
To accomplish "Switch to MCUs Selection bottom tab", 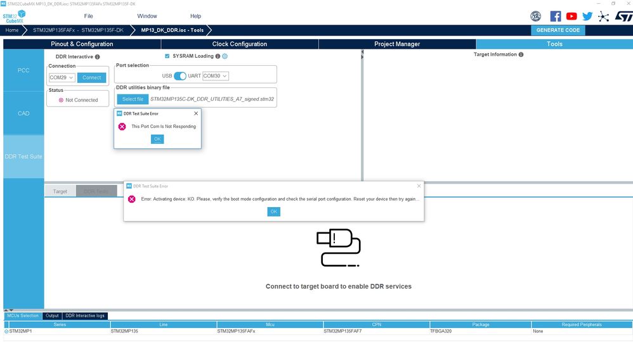I will [x=23, y=316].
